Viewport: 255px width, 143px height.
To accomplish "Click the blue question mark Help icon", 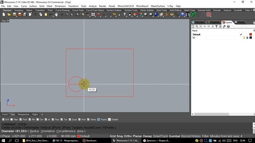I will tap(182, 15).
